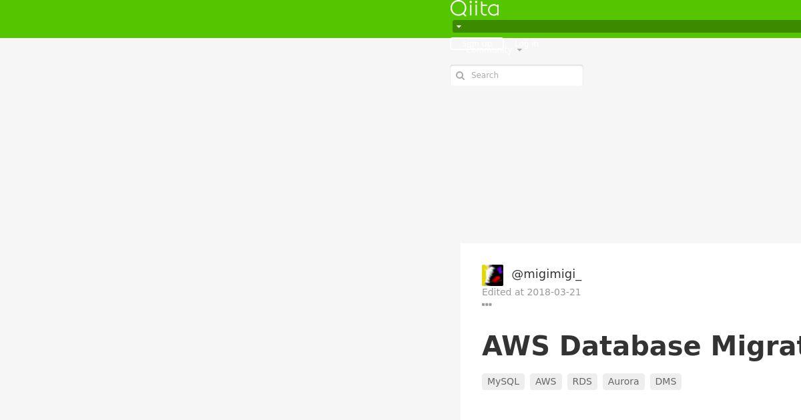Click the dark green header bar
Viewport: 801px width, 420px height.
coord(627,27)
